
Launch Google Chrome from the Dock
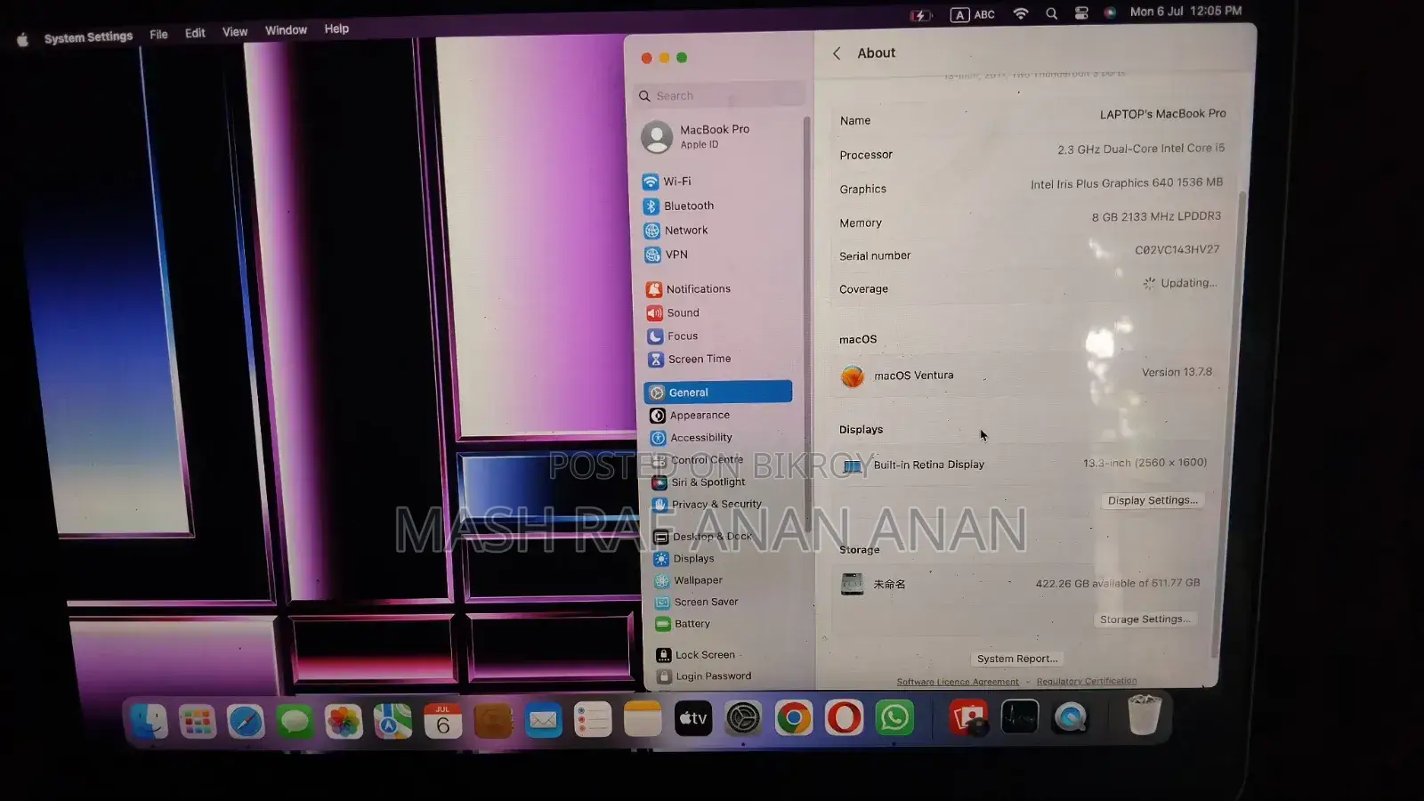(x=793, y=717)
